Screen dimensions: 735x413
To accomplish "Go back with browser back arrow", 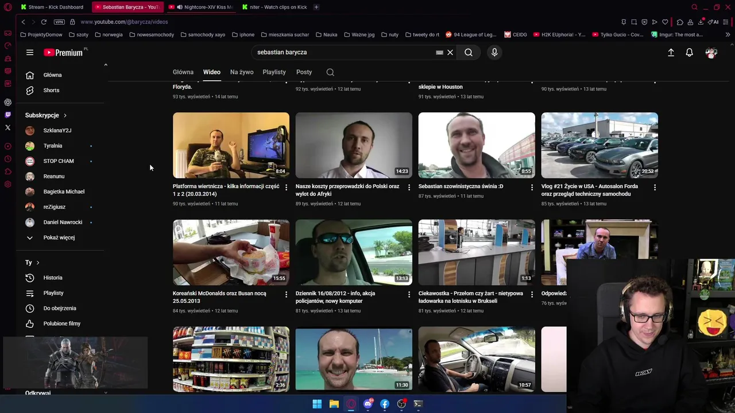I will pos(23,22).
